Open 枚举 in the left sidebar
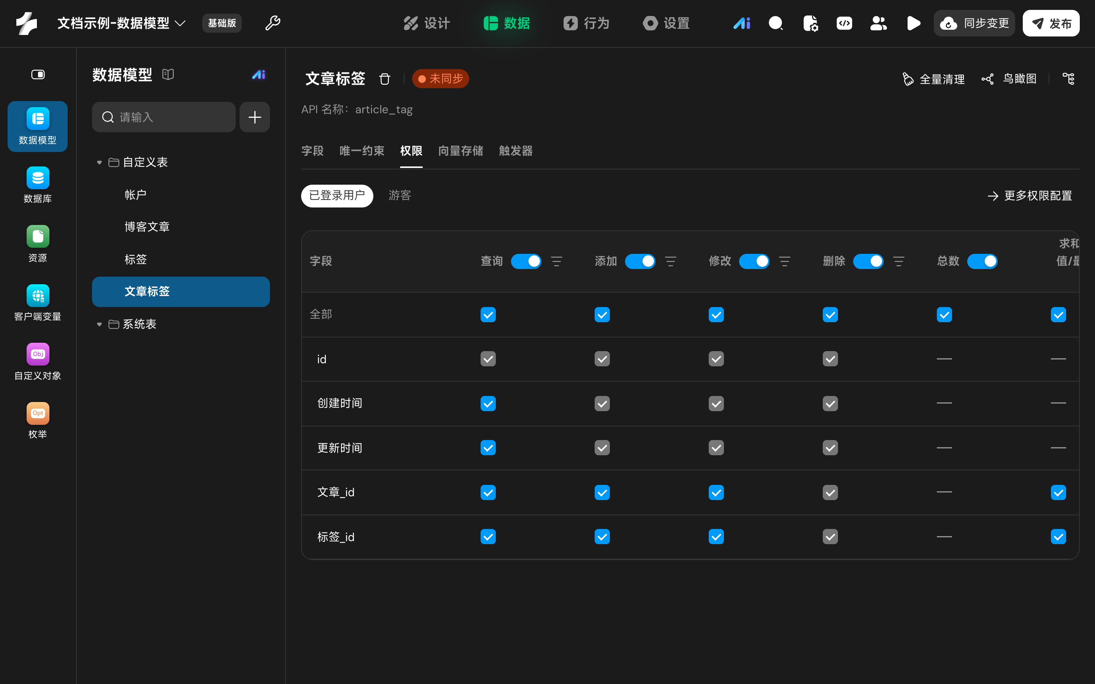The width and height of the screenshot is (1095, 684). coord(38,420)
